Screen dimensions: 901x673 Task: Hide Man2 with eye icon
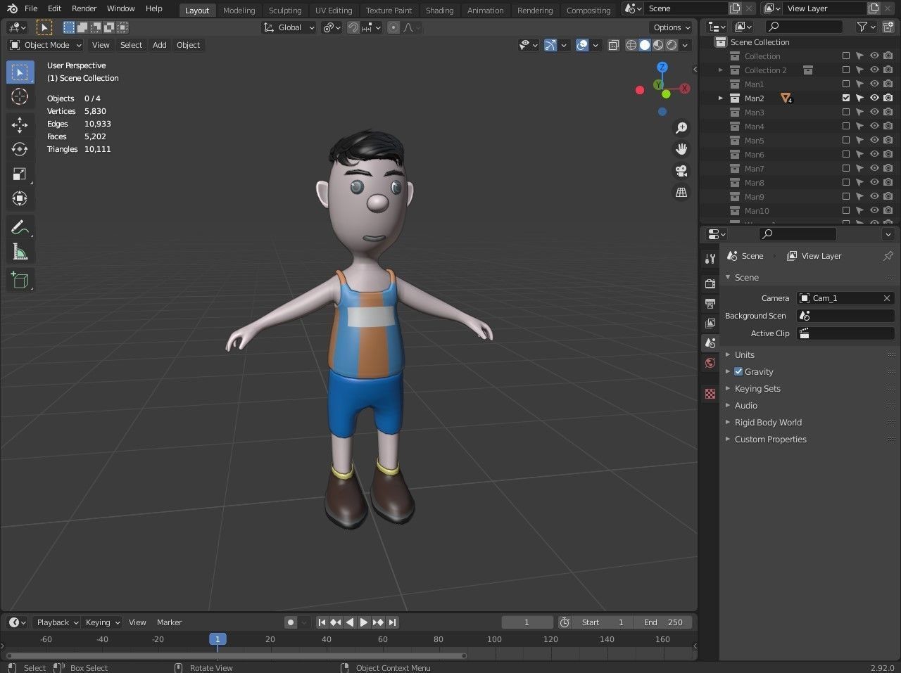[x=874, y=98]
